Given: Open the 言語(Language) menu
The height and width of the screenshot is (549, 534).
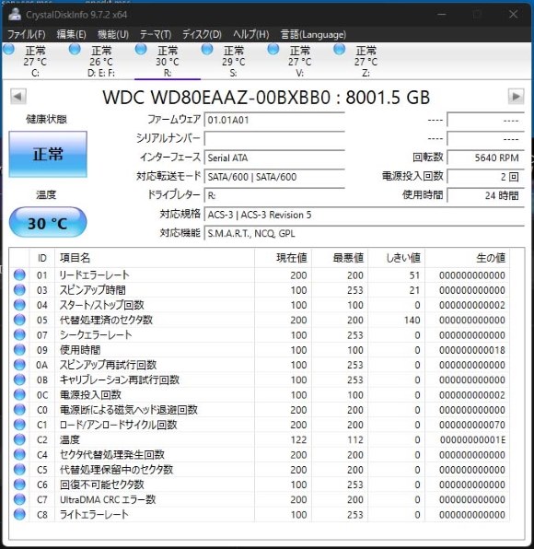Looking at the screenshot, I should click(313, 34).
